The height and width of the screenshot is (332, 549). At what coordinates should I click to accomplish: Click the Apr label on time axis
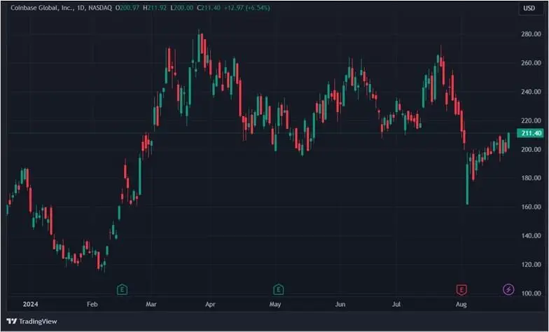click(x=211, y=305)
